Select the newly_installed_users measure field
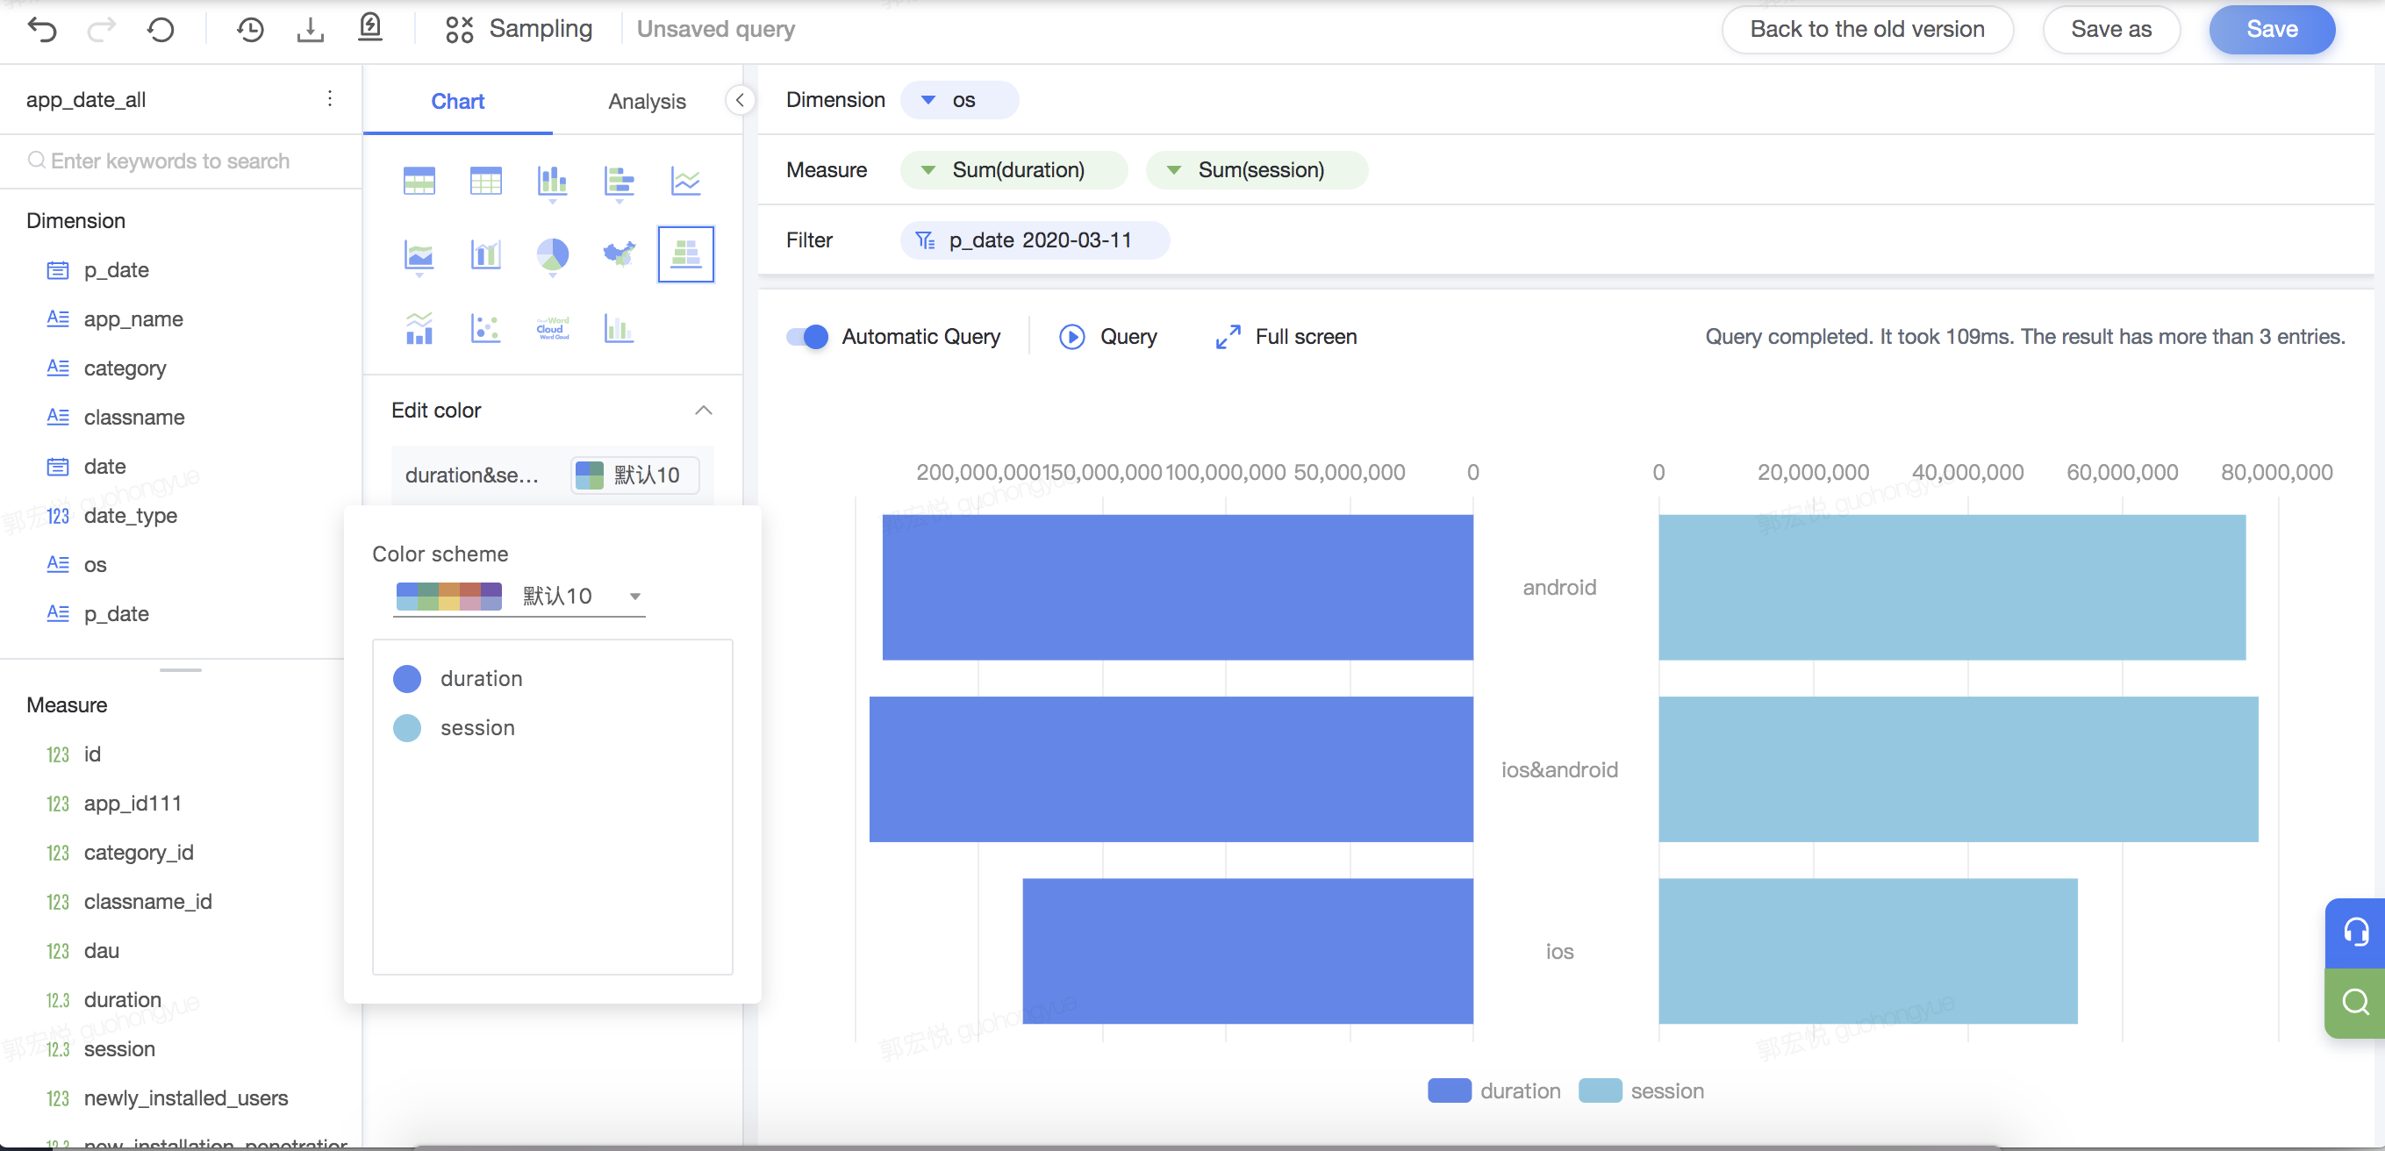Screen dimensions: 2385x1151 click(x=186, y=1098)
